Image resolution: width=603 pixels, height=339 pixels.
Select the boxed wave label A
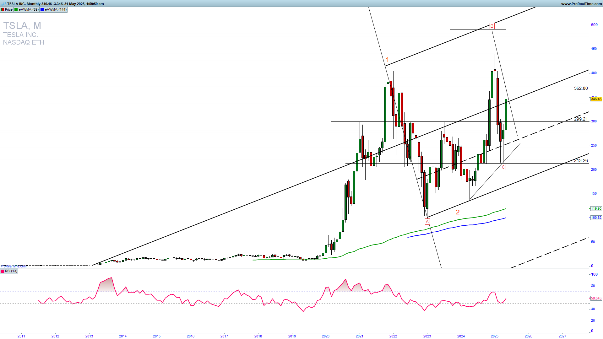[427, 222]
